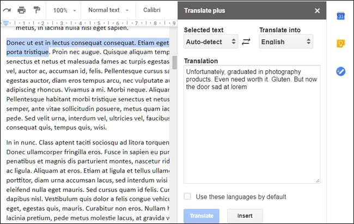Open the Google Calendar side panel
354x224 pixels.
341,16
